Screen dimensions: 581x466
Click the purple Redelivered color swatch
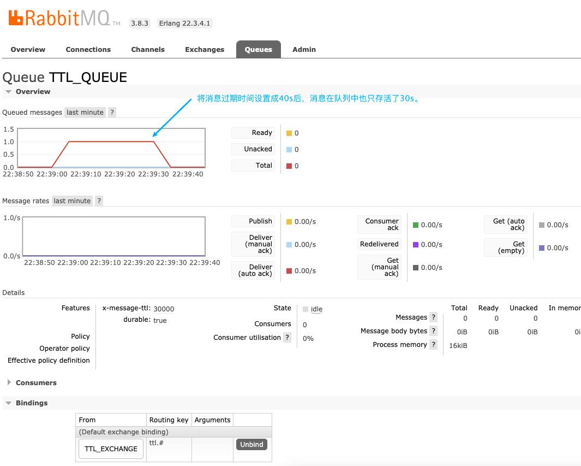coord(416,245)
